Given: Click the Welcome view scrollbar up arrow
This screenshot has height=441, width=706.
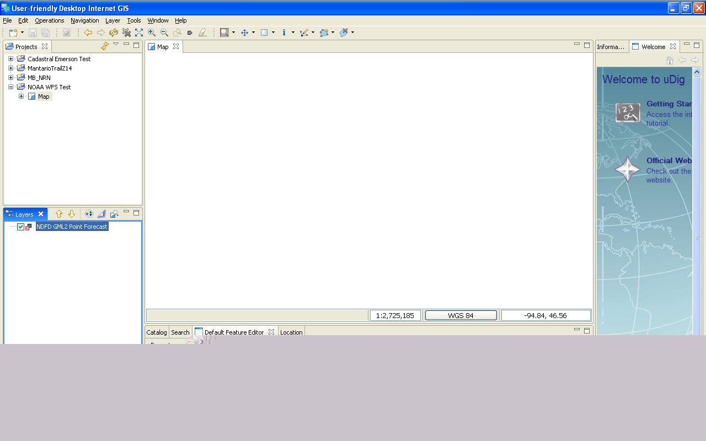Looking at the screenshot, I should [697, 72].
